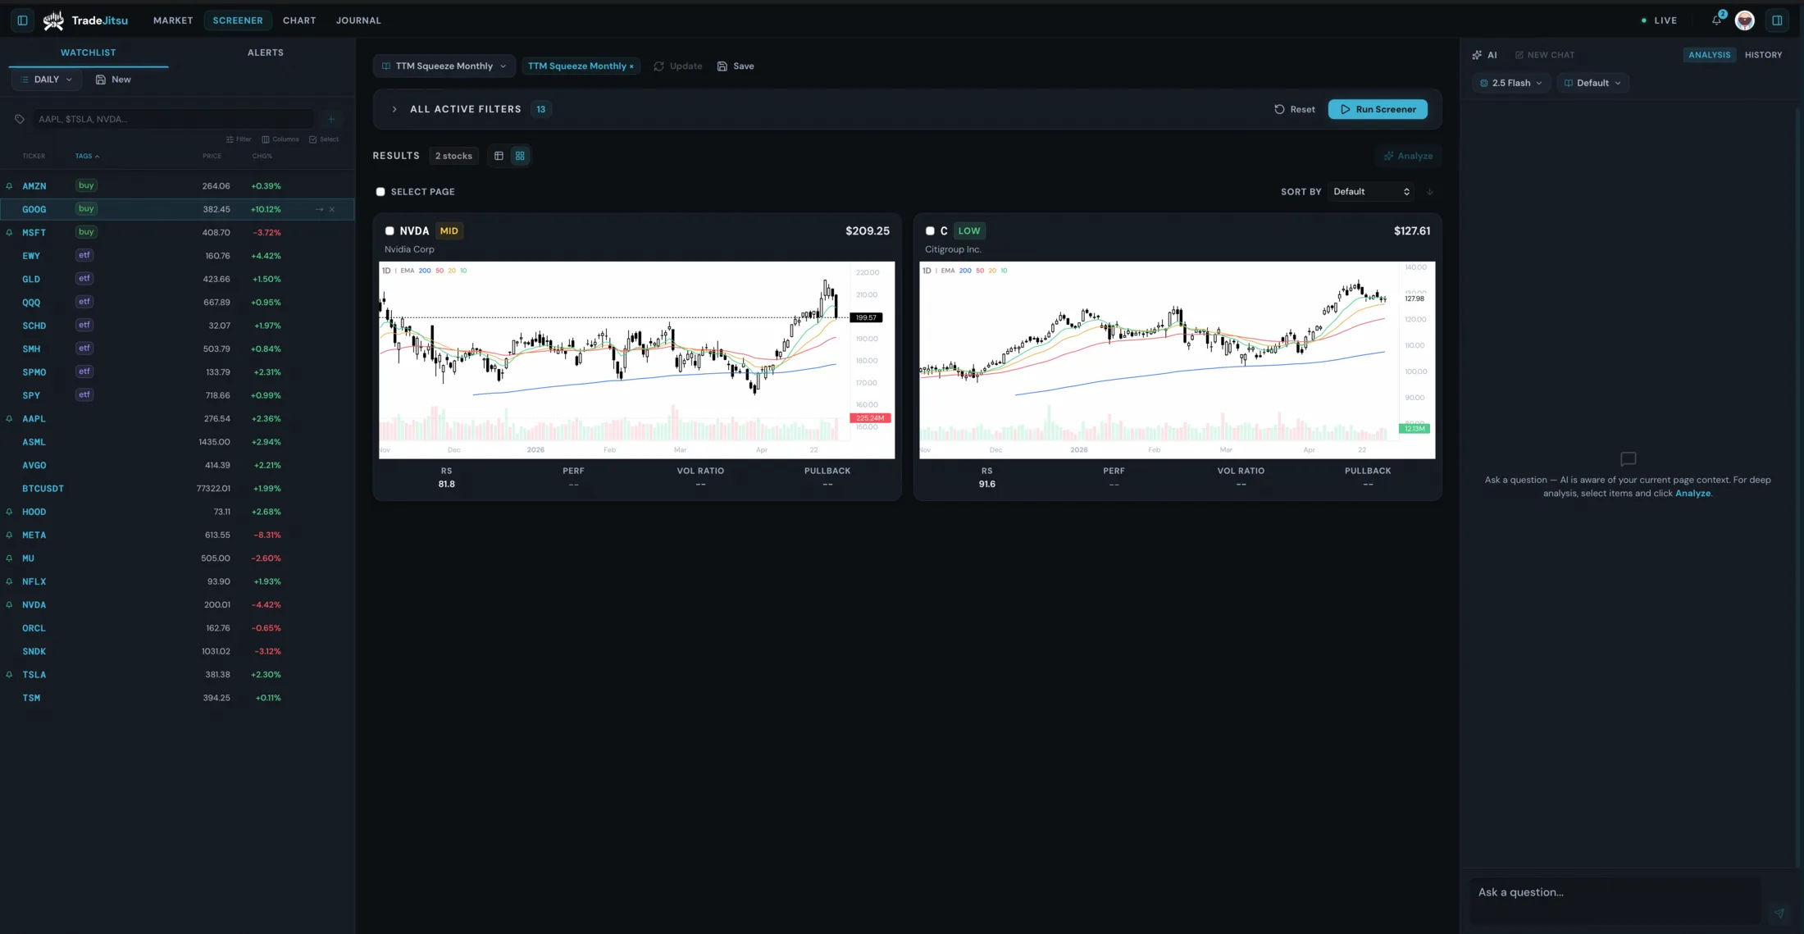Click the Run Screener button
Screen dimensions: 1804x934
[x=1378, y=110]
